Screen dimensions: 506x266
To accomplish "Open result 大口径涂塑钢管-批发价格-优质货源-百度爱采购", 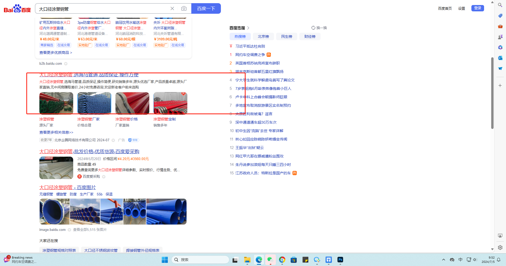I will [x=89, y=151].
